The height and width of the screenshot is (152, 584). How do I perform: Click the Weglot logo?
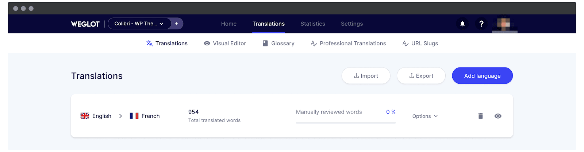(x=85, y=24)
